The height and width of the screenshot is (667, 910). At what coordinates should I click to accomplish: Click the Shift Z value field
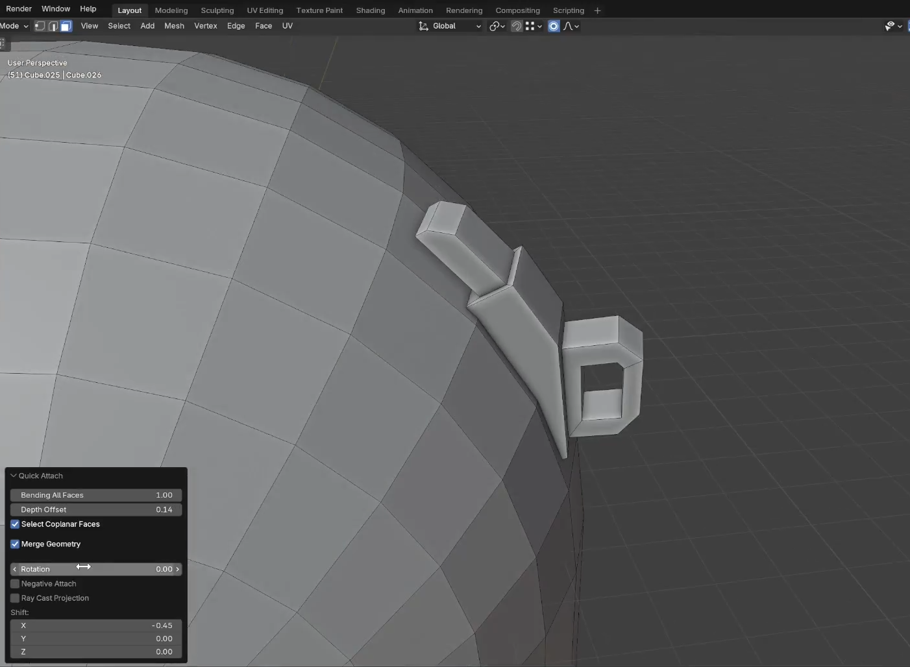pyautogui.click(x=96, y=651)
